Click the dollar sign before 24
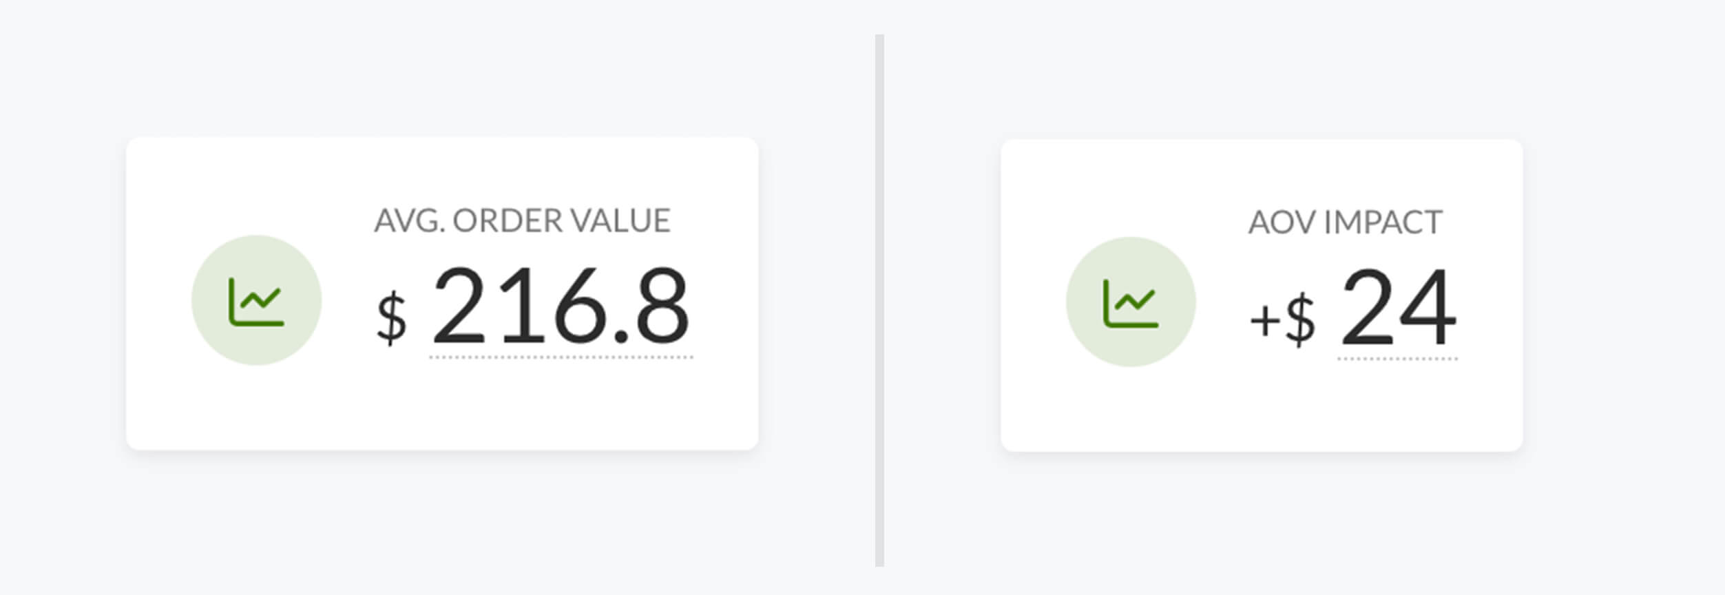The height and width of the screenshot is (595, 1725). pyautogui.click(x=1300, y=319)
